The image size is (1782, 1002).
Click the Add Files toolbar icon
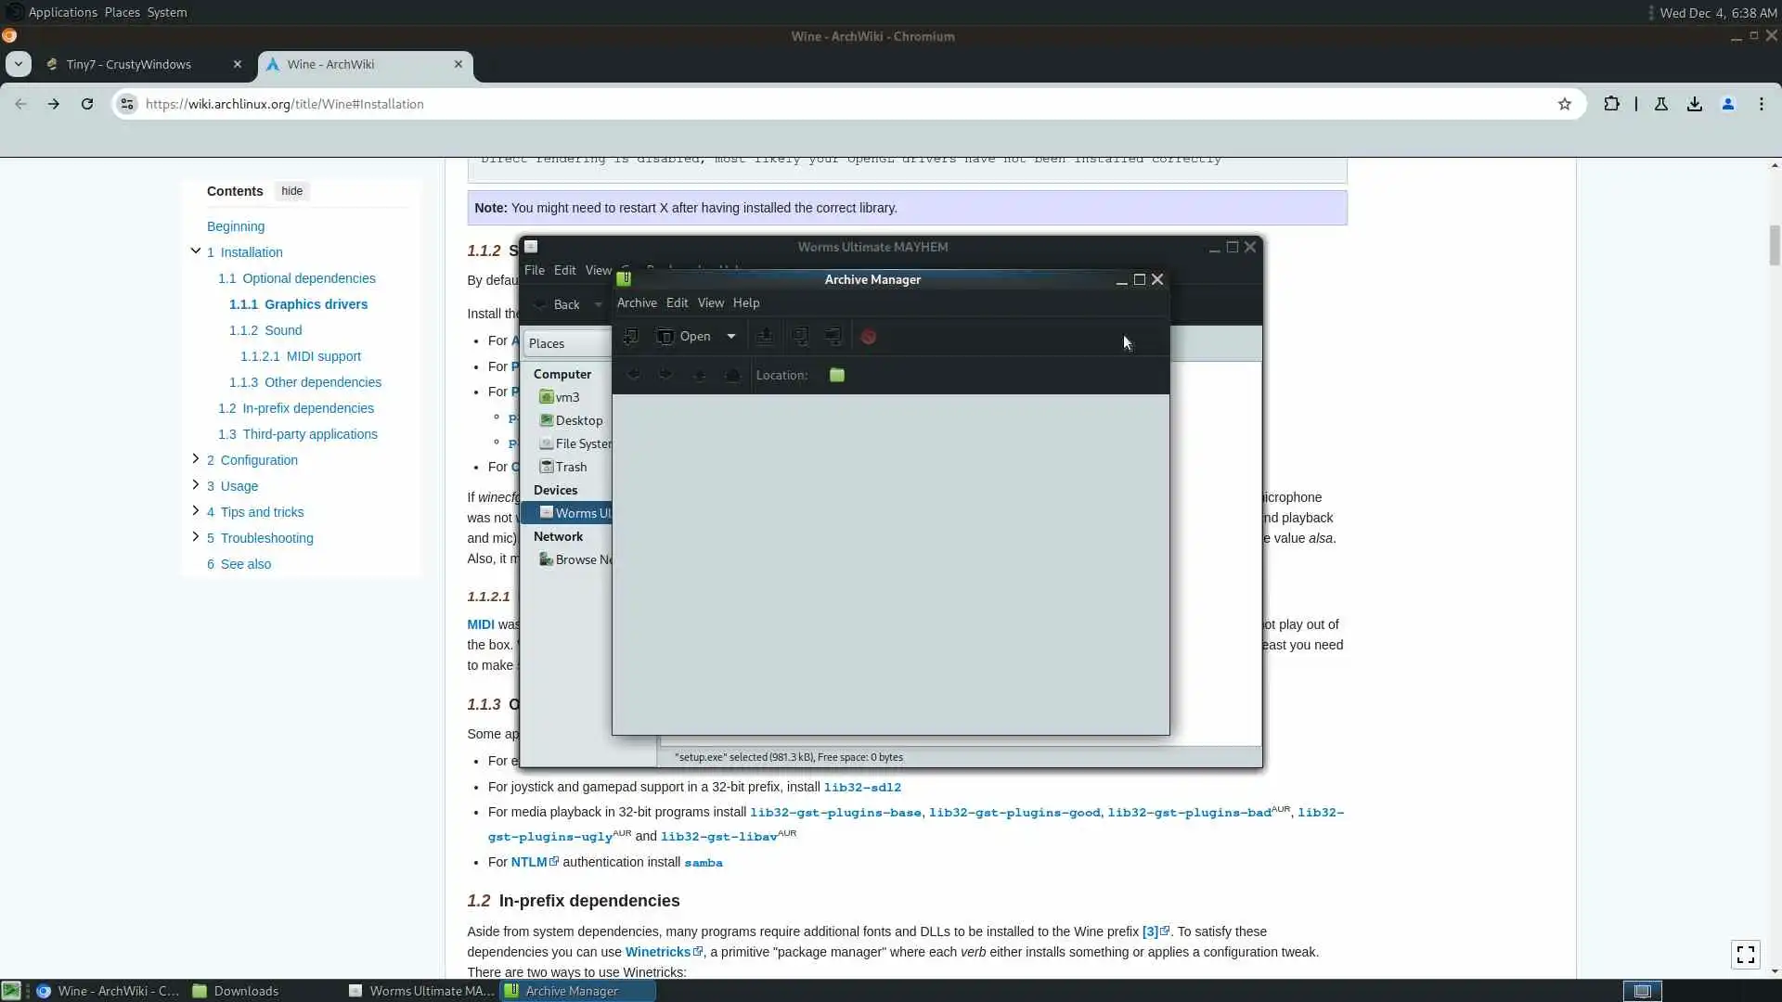pos(800,337)
